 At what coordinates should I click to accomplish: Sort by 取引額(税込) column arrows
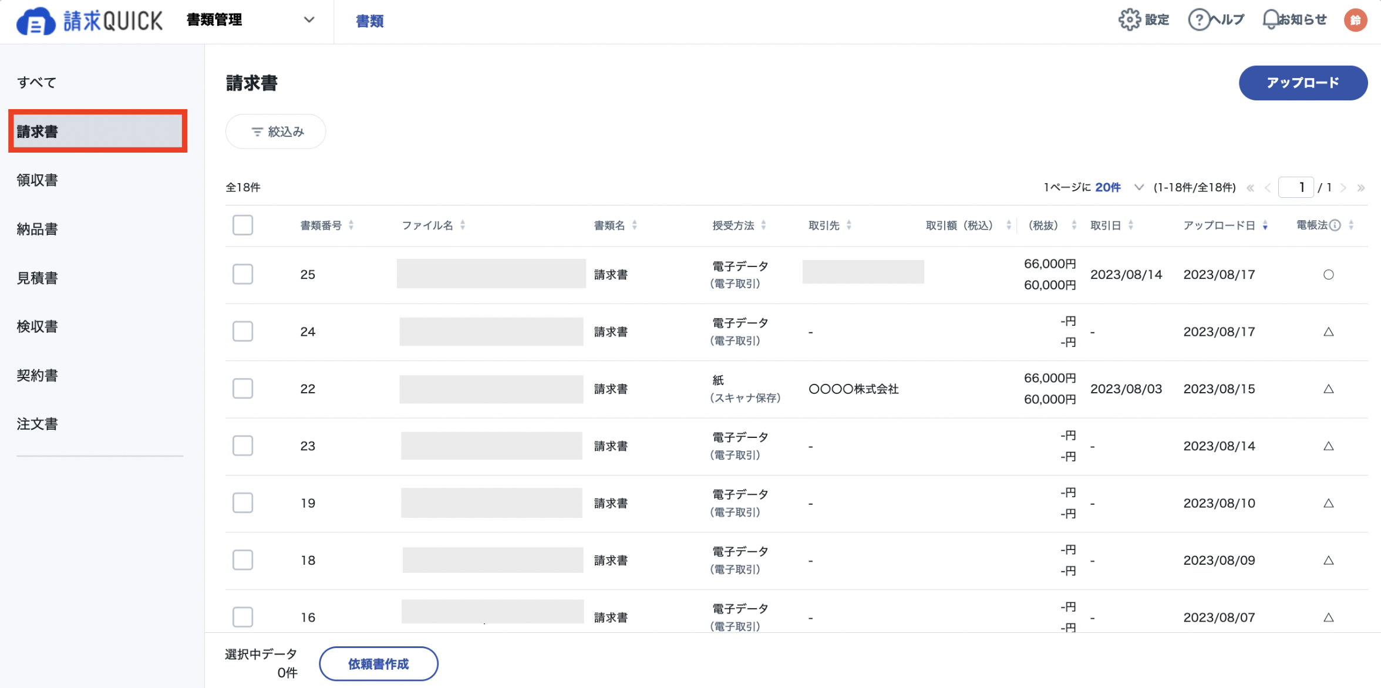pos(1009,225)
